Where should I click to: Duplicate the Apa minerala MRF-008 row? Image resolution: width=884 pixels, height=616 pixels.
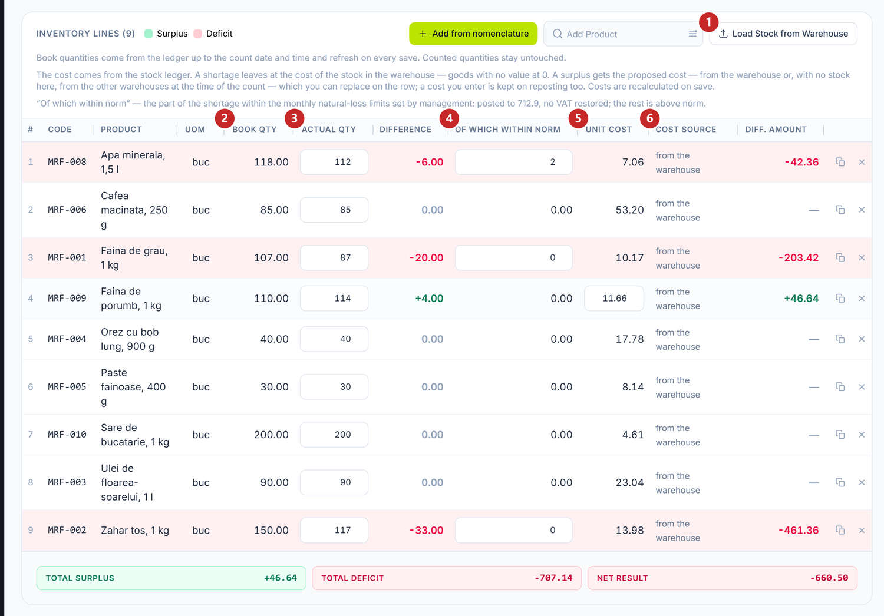840,162
